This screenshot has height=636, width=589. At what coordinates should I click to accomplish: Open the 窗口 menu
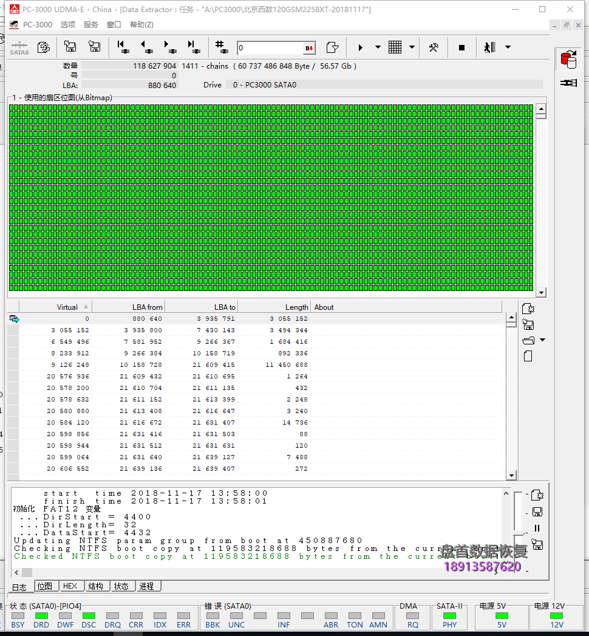pyautogui.click(x=114, y=25)
